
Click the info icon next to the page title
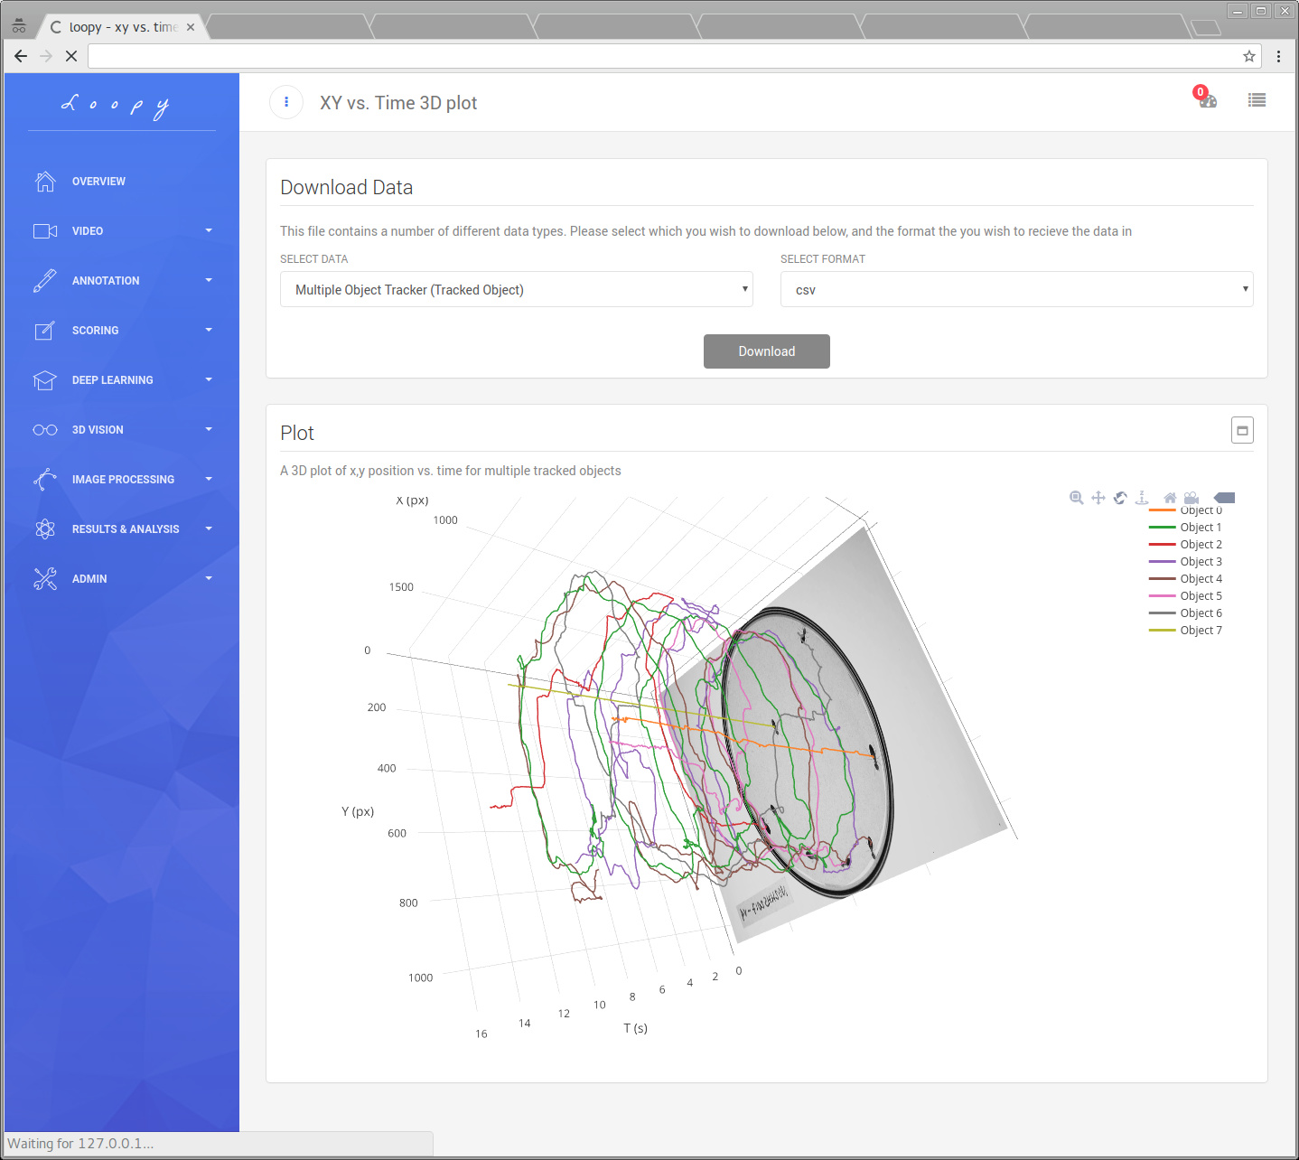tap(286, 102)
